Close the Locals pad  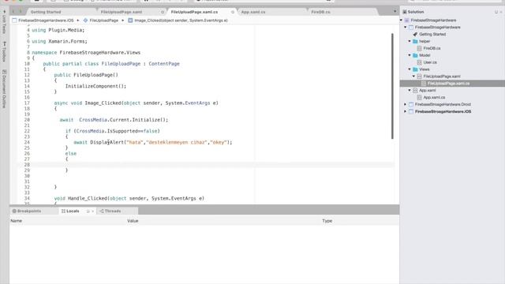pos(93,211)
